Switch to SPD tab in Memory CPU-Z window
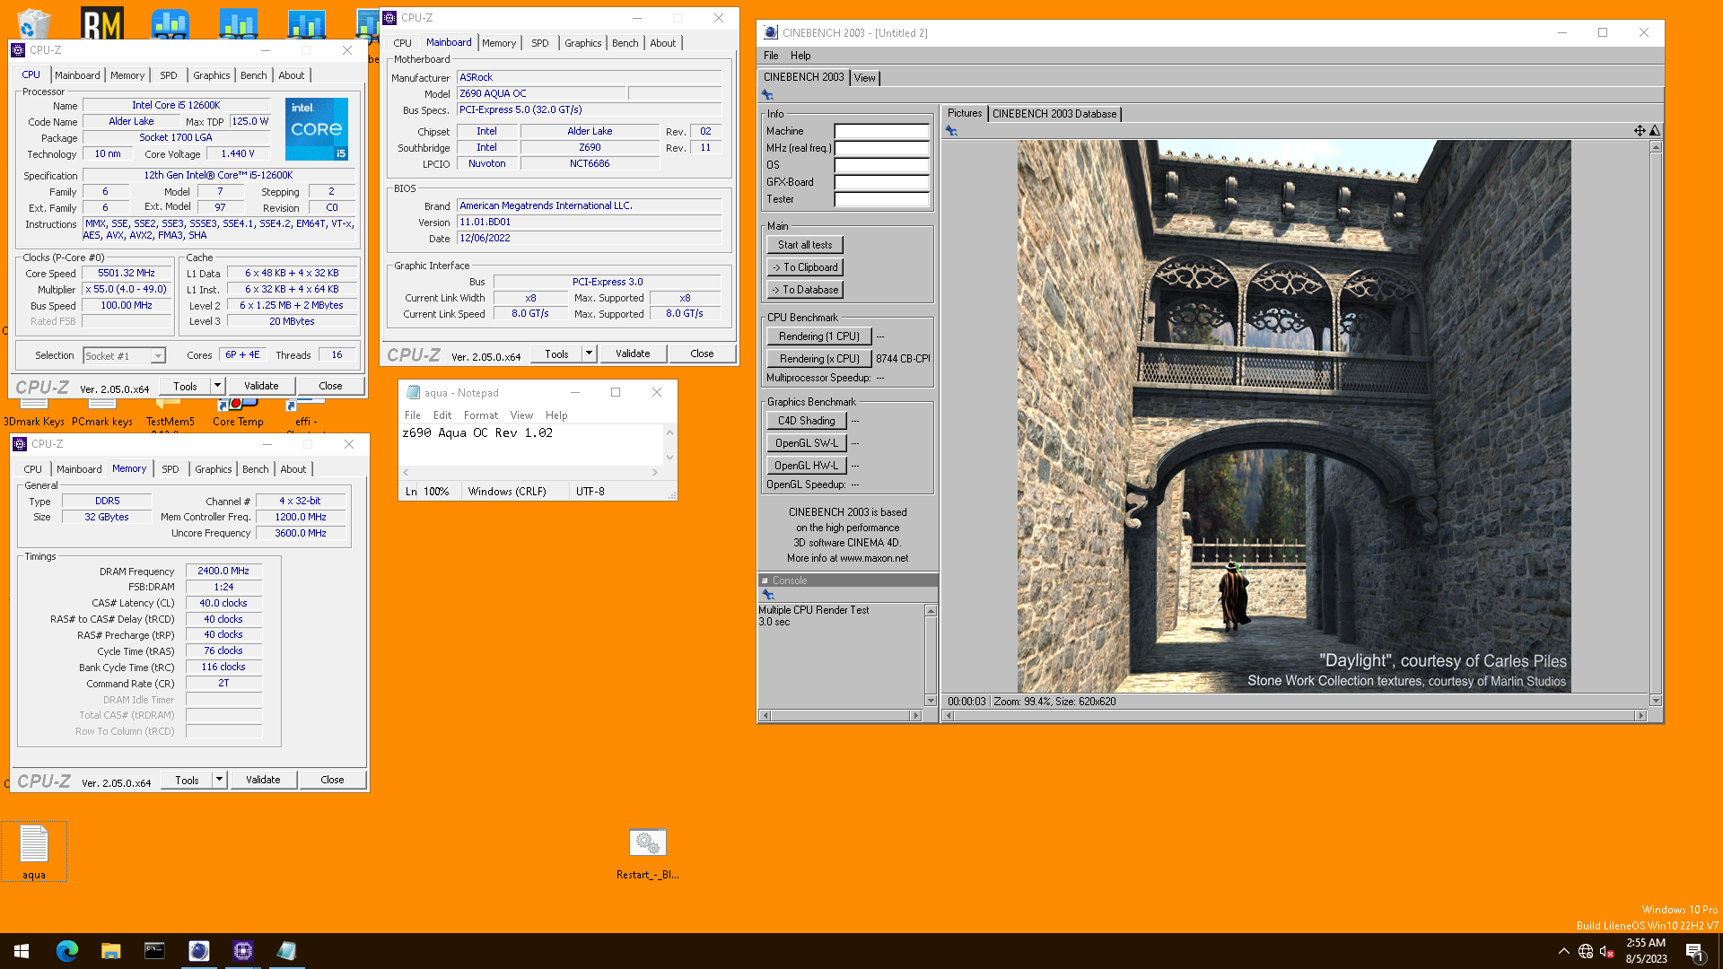 pos(171,469)
